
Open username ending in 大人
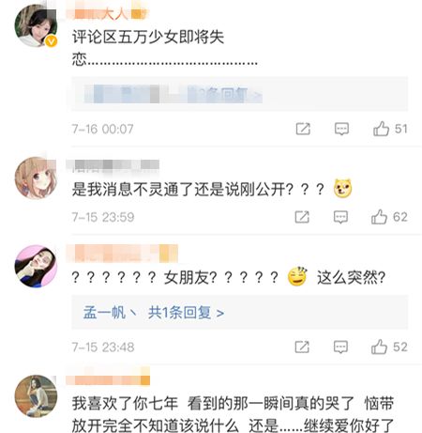point(107,14)
